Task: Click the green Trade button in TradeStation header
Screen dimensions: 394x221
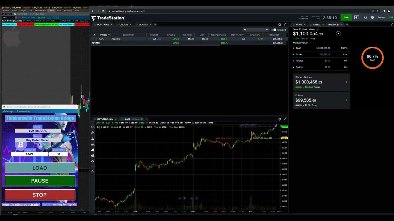Action: (x=346, y=17)
